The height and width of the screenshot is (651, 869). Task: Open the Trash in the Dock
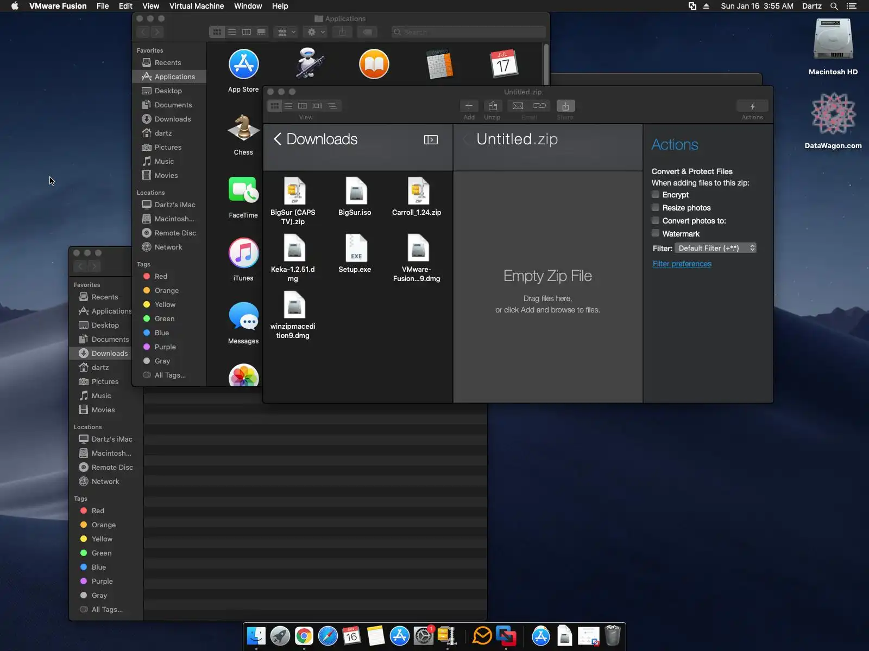point(613,636)
